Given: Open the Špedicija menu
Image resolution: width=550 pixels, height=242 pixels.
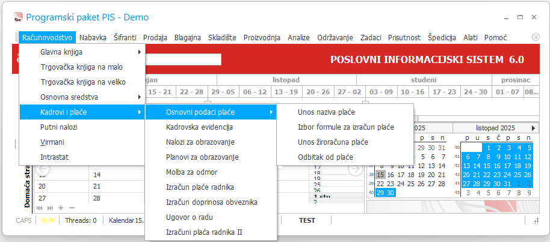Looking at the screenshot, I should pos(442,37).
